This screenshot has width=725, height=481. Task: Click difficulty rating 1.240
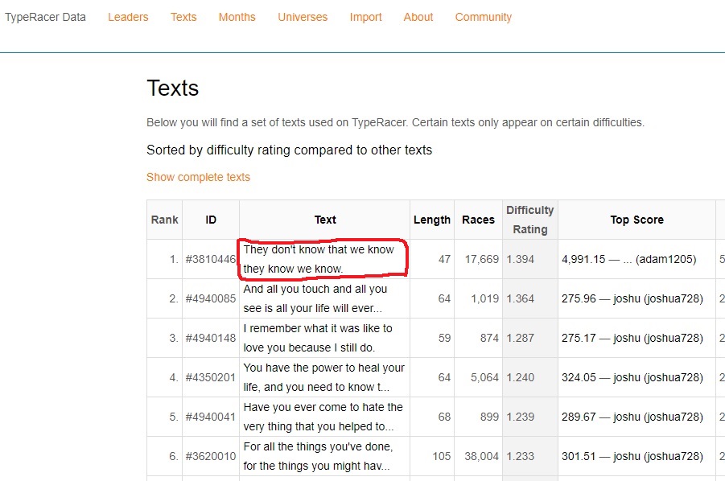tap(520, 377)
